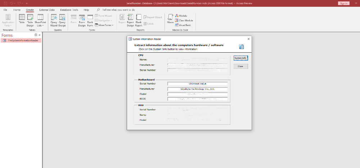Click the Labels report button

[149, 24]
